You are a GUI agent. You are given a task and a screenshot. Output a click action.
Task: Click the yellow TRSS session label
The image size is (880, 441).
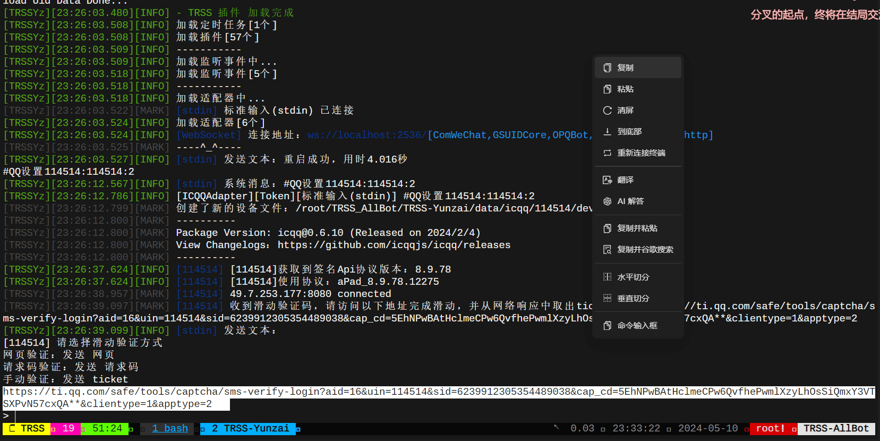pyautogui.click(x=27, y=428)
